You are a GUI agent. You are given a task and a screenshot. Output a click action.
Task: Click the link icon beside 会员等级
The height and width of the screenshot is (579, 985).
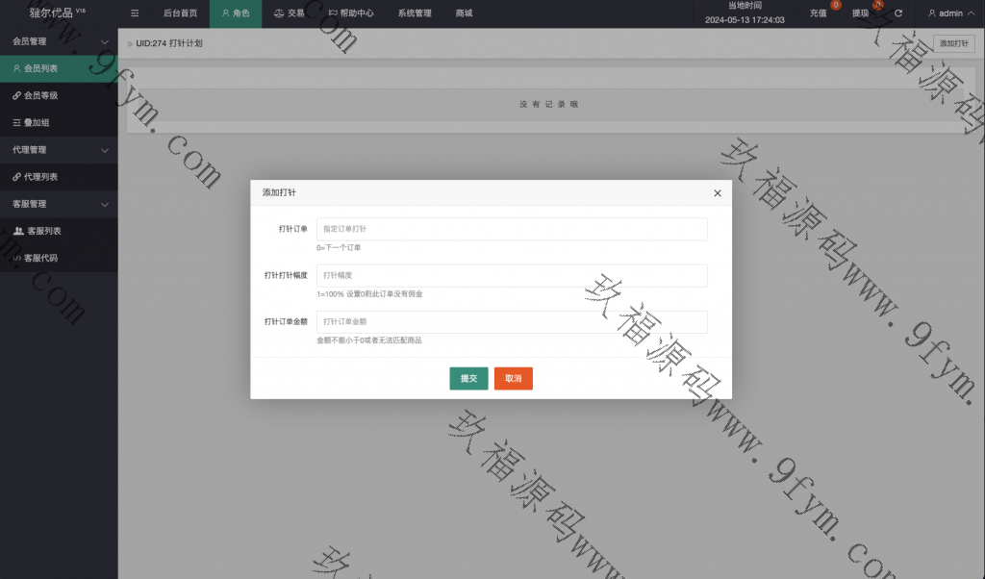pyautogui.click(x=16, y=96)
